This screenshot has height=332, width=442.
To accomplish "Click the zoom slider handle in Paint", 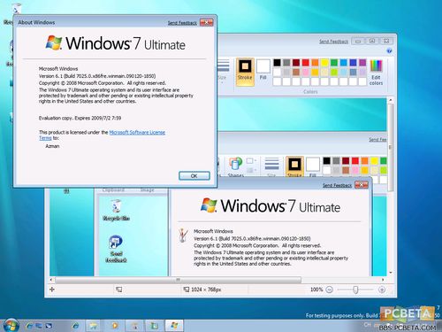I will [x=355, y=290].
